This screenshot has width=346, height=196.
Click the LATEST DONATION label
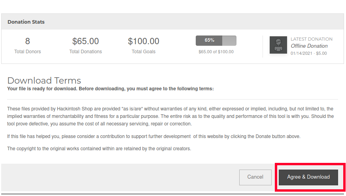[312, 39]
